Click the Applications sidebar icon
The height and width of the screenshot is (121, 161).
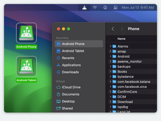pos(58,65)
